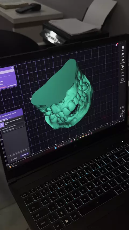129x230 pixels.
Task: Click Excluir todos os attachments button
Action: (19, 152)
